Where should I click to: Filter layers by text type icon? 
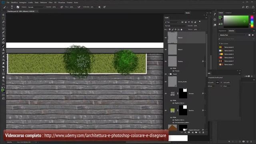click(x=189, y=22)
